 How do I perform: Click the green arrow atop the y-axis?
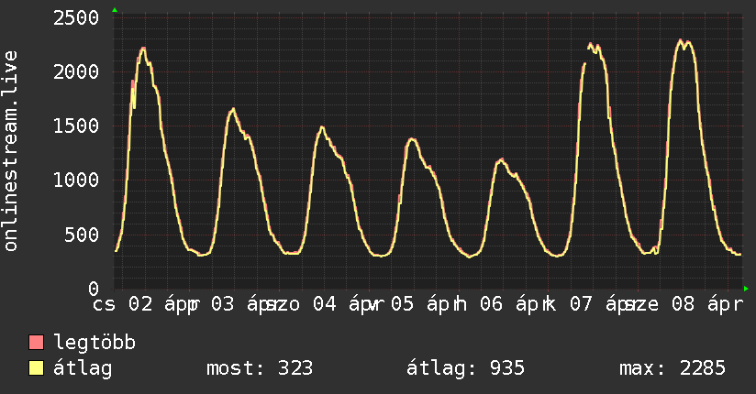(115, 10)
